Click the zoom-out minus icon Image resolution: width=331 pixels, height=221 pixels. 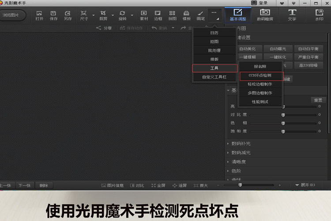point(218,185)
